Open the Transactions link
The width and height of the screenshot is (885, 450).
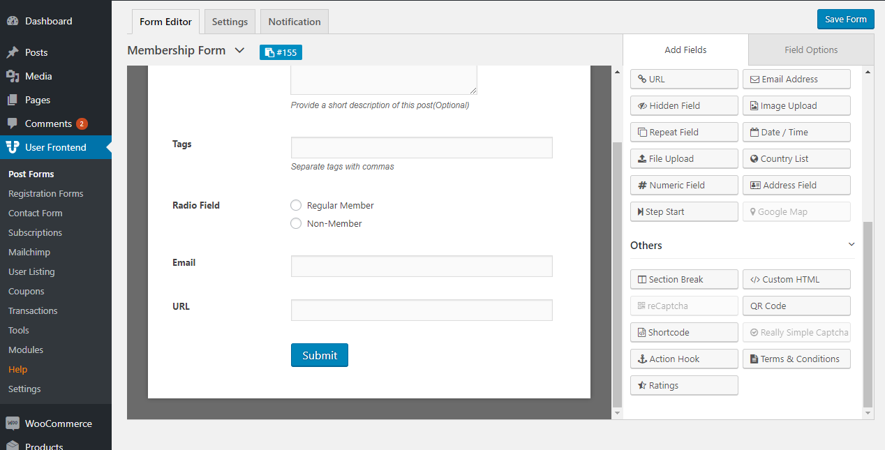pyautogui.click(x=33, y=310)
